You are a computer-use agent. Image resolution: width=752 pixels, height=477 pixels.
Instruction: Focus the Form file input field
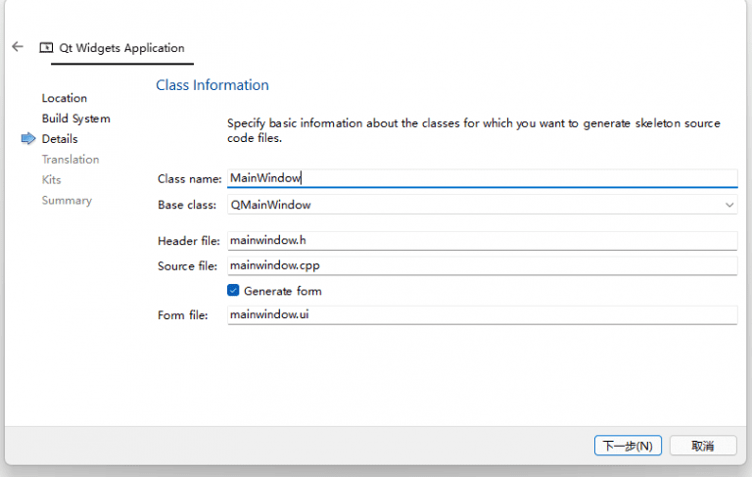click(x=481, y=314)
